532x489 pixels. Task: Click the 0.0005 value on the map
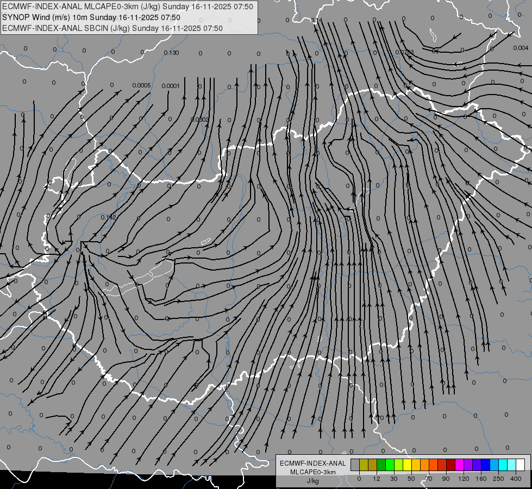tap(141, 85)
